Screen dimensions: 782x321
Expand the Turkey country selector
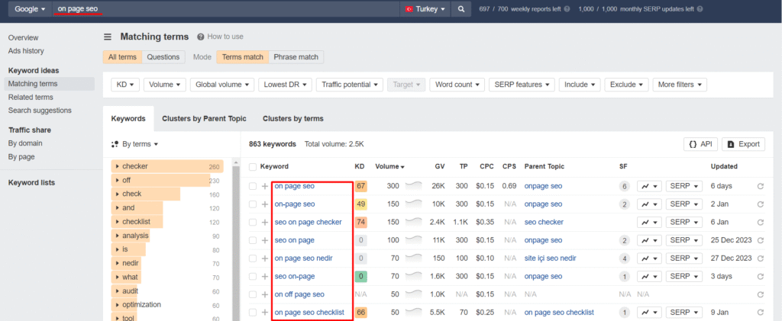pyautogui.click(x=425, y=9)
